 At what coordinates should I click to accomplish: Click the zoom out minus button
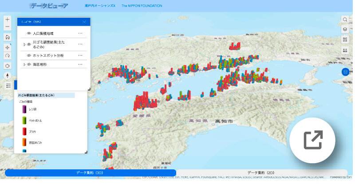pos(8,27)
